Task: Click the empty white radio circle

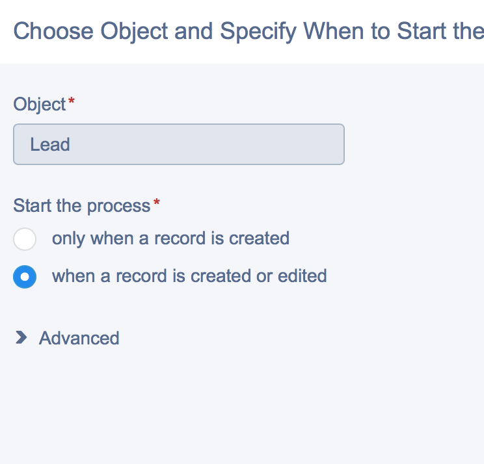Action: point(25,239)
